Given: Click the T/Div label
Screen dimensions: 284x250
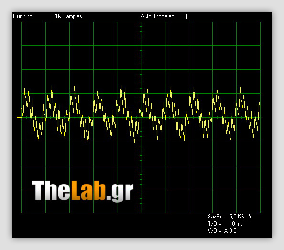Looking at the screenshot, I should point(214,224).
